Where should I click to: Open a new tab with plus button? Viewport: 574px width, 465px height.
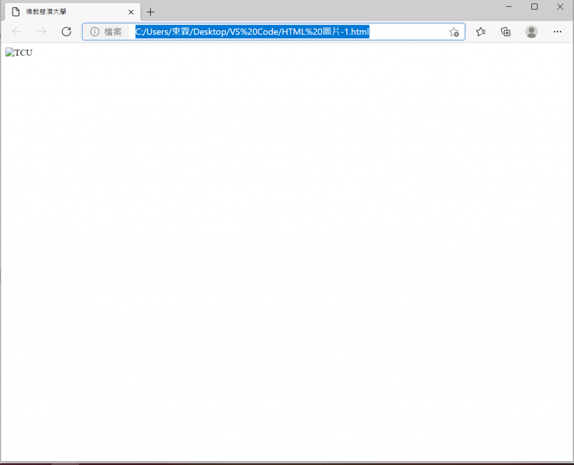150,12
